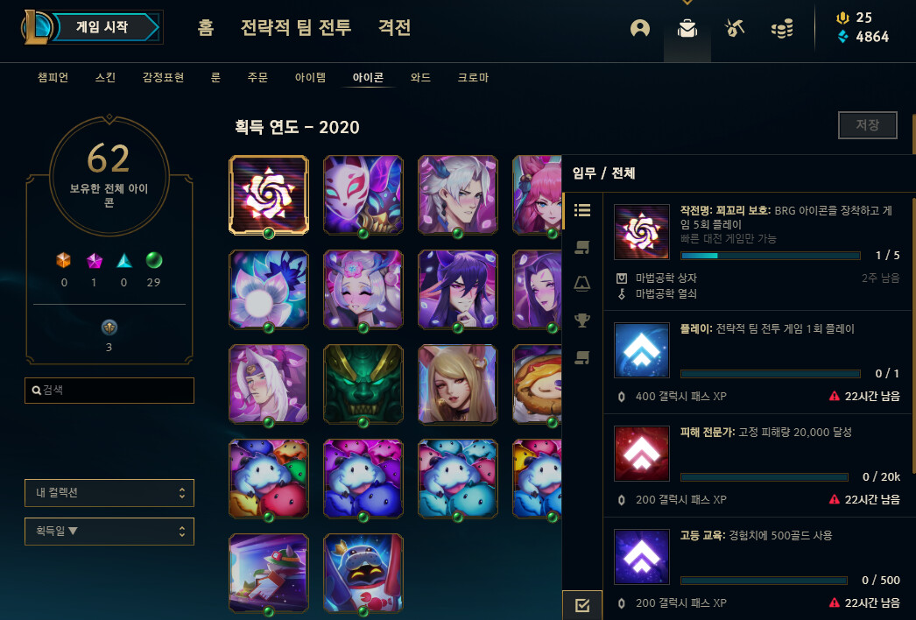Click the League of Legends logo icon
This screenshot has height=620, width=916.
[37, 27]
